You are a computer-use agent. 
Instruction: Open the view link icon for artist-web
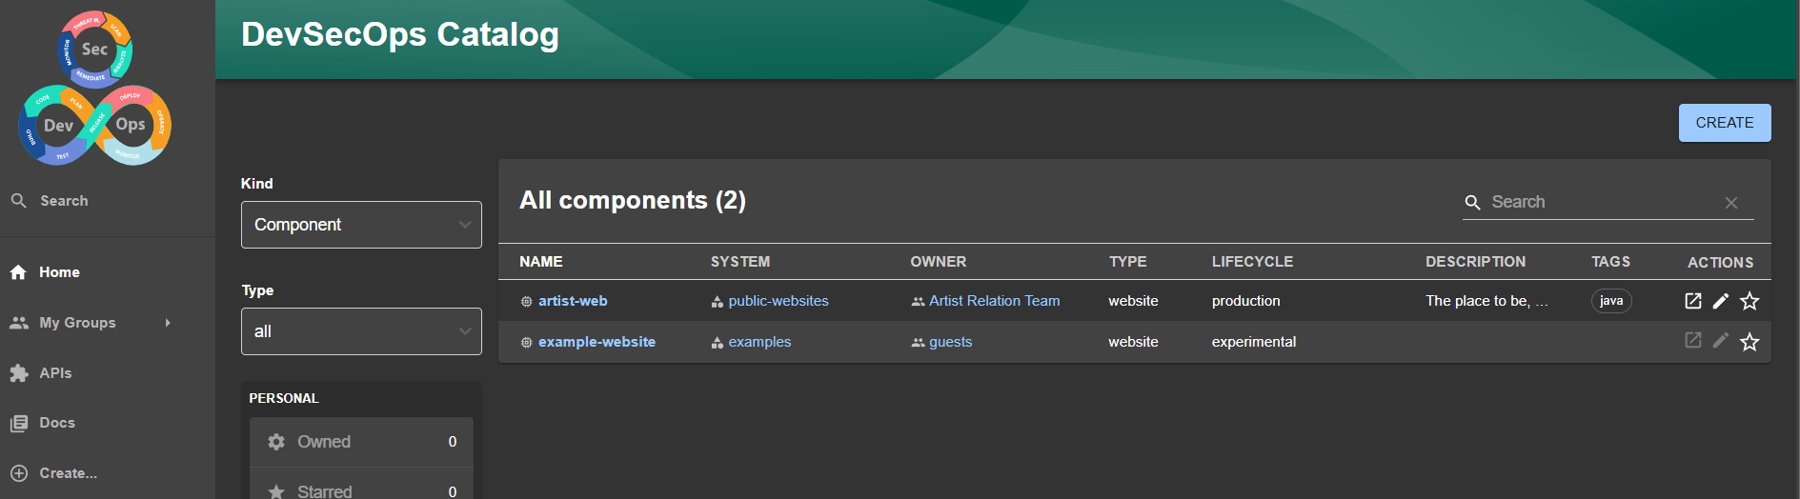pos(1692,301)
